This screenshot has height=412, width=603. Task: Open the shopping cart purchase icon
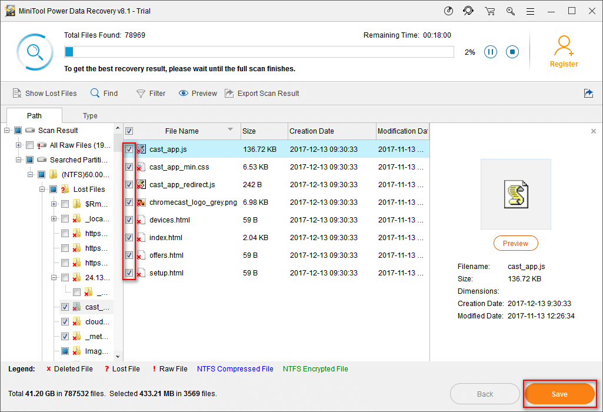489,11
